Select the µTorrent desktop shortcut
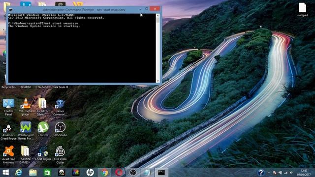The width and height of the screenshot is (315, 177). [x=43, y=129]
